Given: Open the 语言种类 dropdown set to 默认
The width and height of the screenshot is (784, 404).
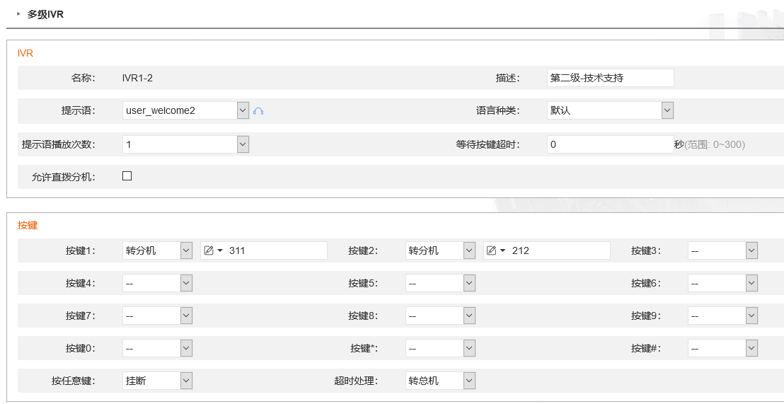Looking at the screenshot, I should click(x=611, y=110).
